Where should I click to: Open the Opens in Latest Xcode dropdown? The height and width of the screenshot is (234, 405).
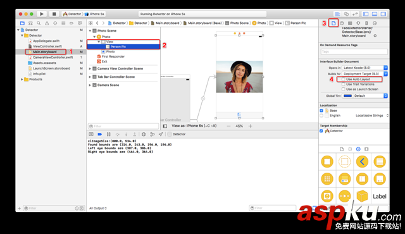coord(364,68)
